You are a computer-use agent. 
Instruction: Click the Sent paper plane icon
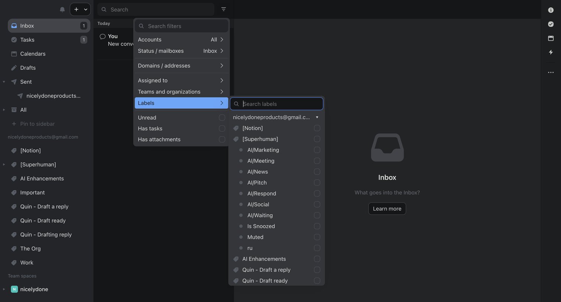coord(14,82)
